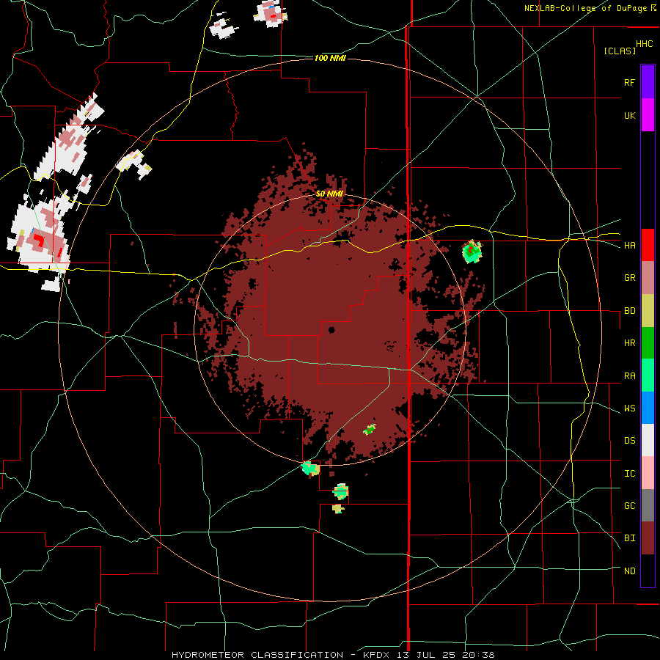The height and width of the screenshot is (660, 660).
Task: Click the "IC" legend label
Action: click(x=629, y=474)
